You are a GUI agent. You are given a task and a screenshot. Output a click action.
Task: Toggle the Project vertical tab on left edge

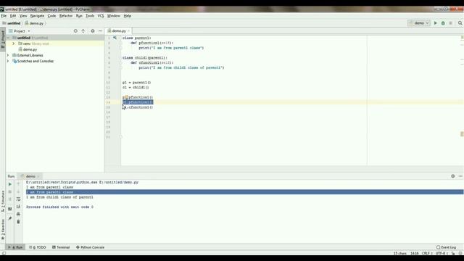tap(3, 38)
